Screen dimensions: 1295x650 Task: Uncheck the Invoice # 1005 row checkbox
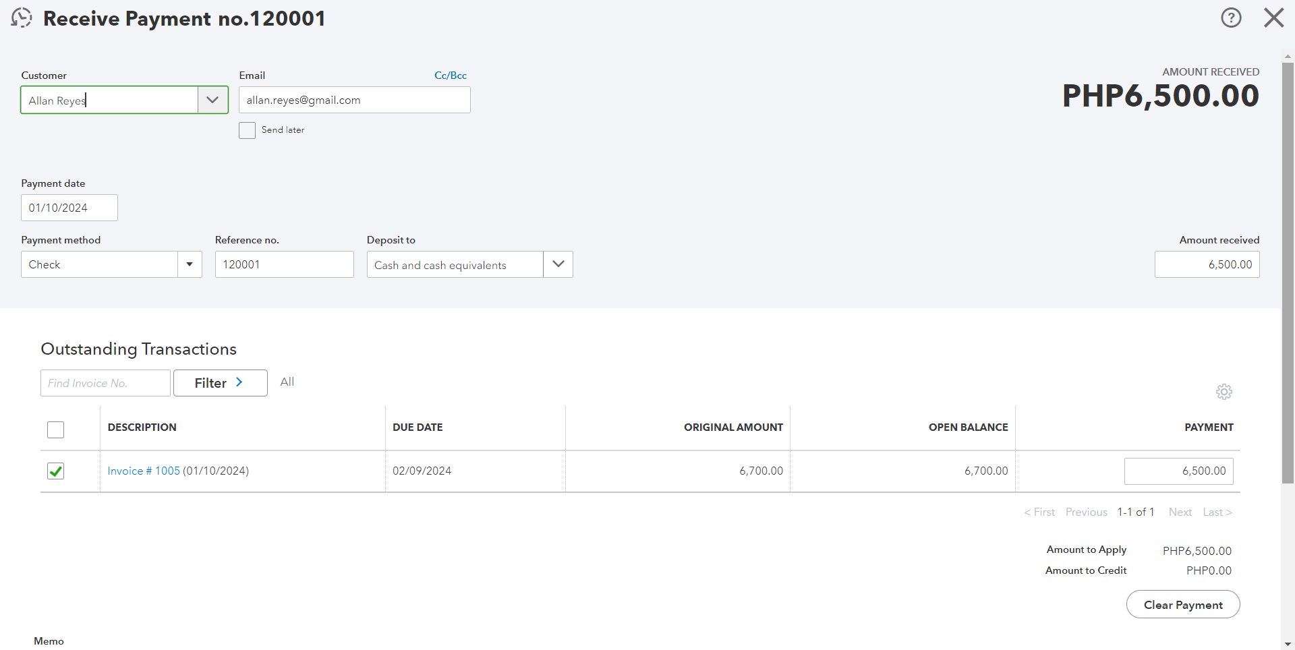click(x=56, y=471)
